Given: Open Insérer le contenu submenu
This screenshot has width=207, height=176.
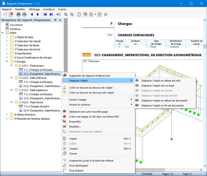Looking at the screenshot, I should point(99,105).
